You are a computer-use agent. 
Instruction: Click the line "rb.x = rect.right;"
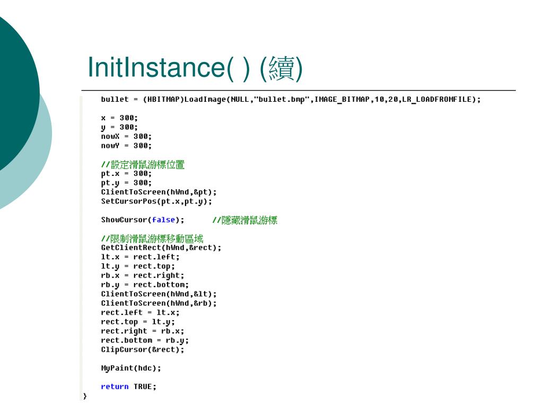coord(143,276)
